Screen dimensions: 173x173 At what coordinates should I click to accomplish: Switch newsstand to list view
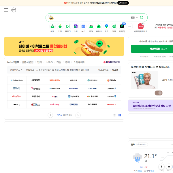(x=114, y=115)
